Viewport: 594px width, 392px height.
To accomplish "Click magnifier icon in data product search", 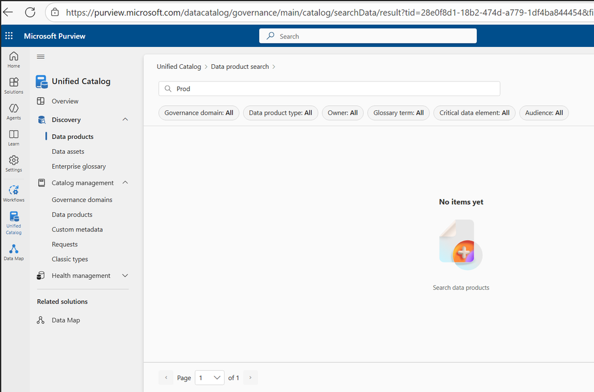I will click(x=168, y=88).
